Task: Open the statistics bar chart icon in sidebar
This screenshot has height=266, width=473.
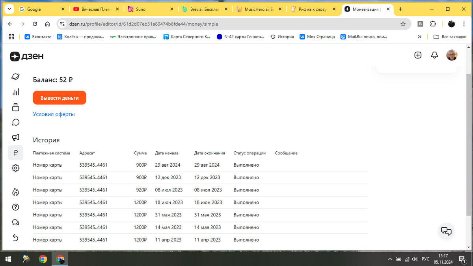Action: coord(15,92)
